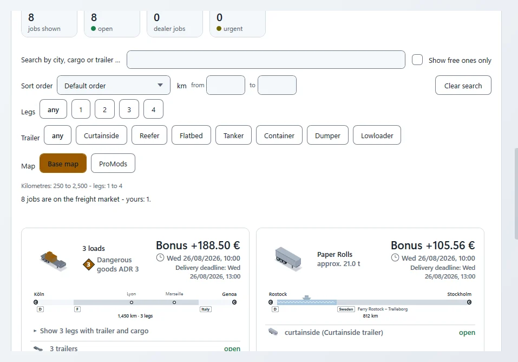Click 'Bonus +105.56 €' text
This screenshot has height=362, width=518.
click(433, 245)
